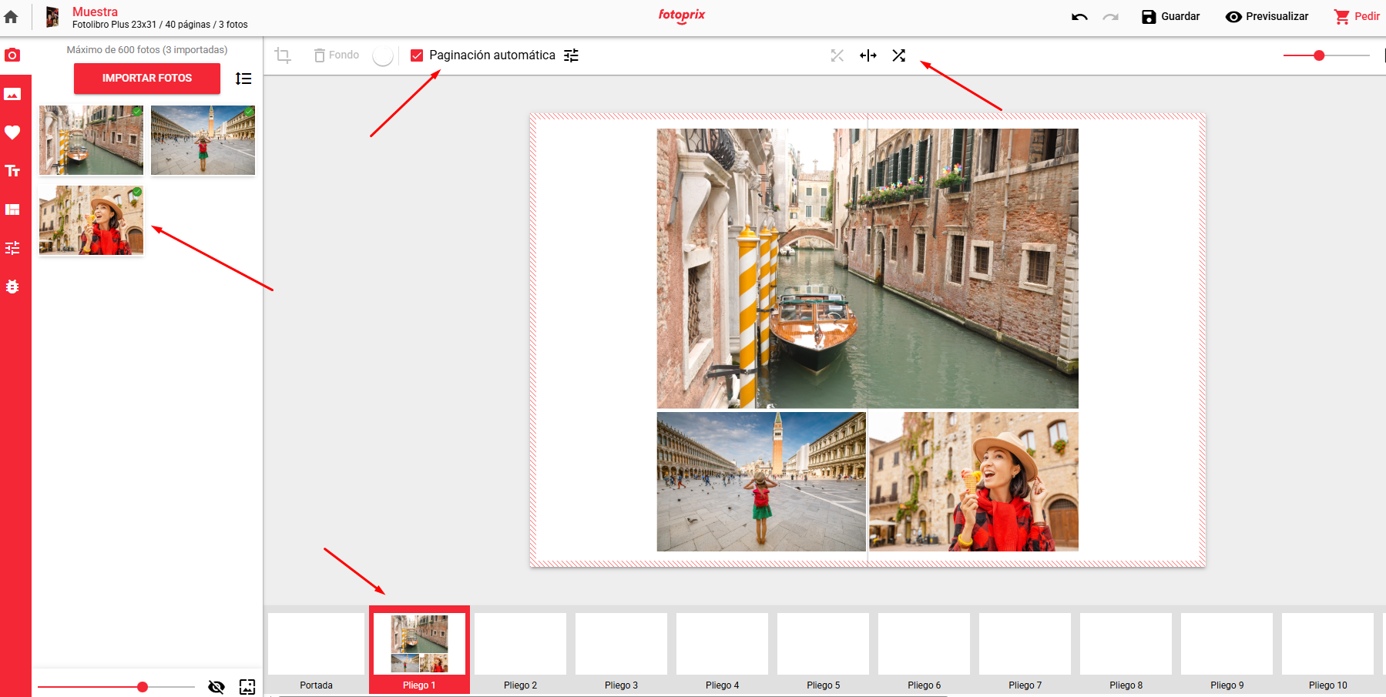
Task: Open the heart favorites sidebar panel
Action: pyautogui.click(x=12, y=132)
